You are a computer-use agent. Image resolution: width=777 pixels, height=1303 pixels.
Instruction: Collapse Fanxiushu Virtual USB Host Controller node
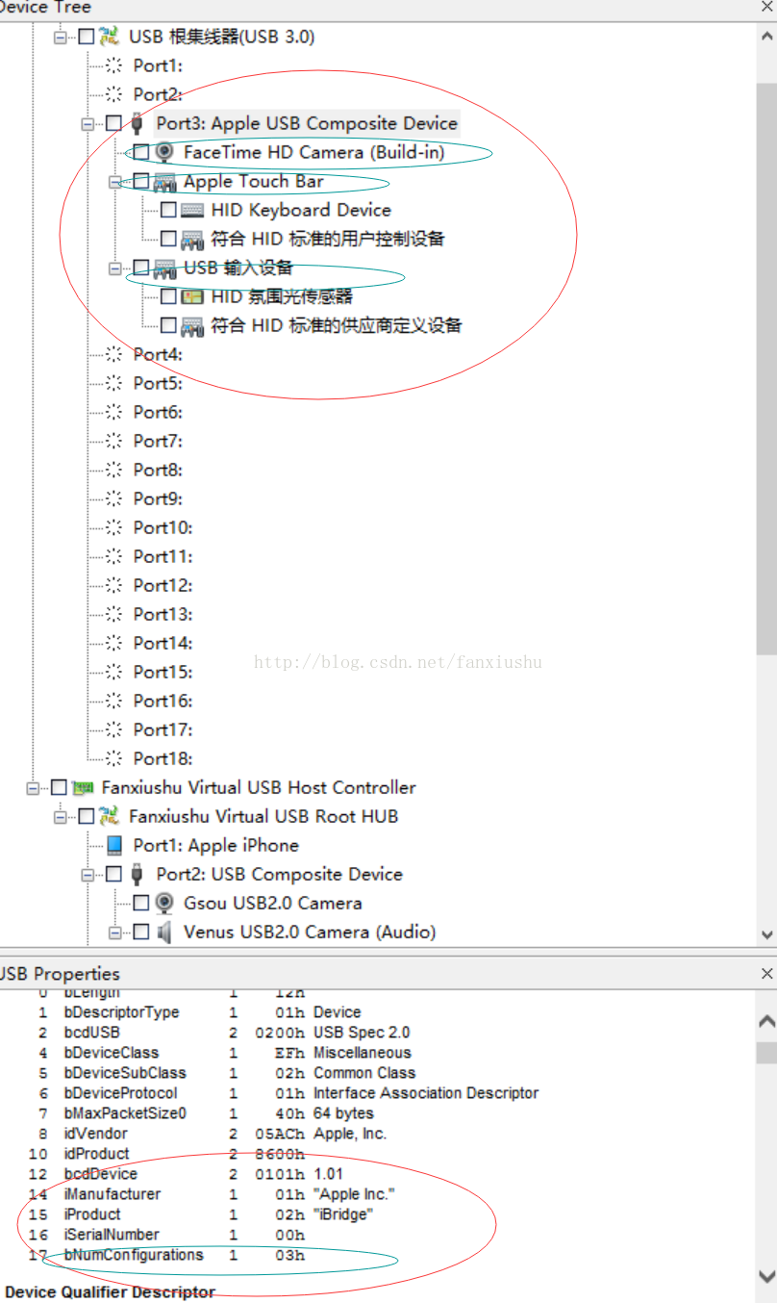pyautogui.click(x=34, y=787)
